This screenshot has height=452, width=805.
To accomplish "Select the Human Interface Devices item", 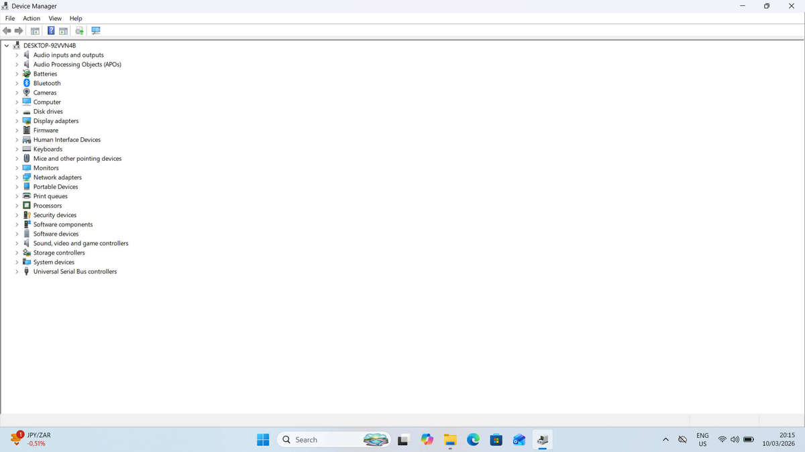I will coord(67,140).
